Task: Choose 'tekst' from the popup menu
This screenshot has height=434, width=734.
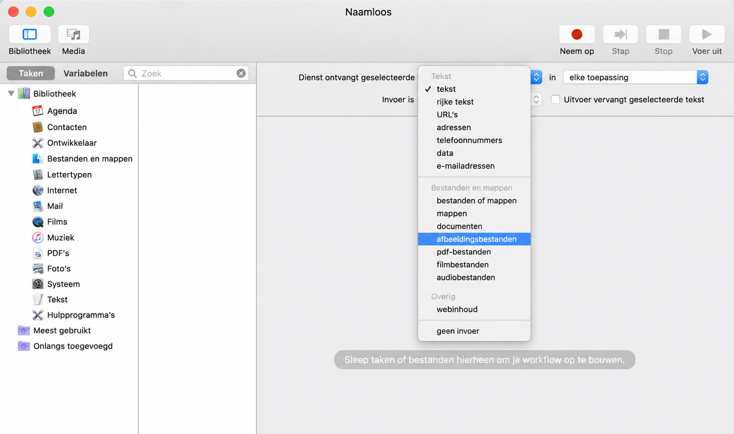Action: [474, 89]
